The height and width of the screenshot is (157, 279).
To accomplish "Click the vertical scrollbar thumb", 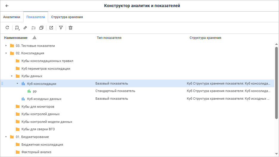I will [x=276, y=83].
